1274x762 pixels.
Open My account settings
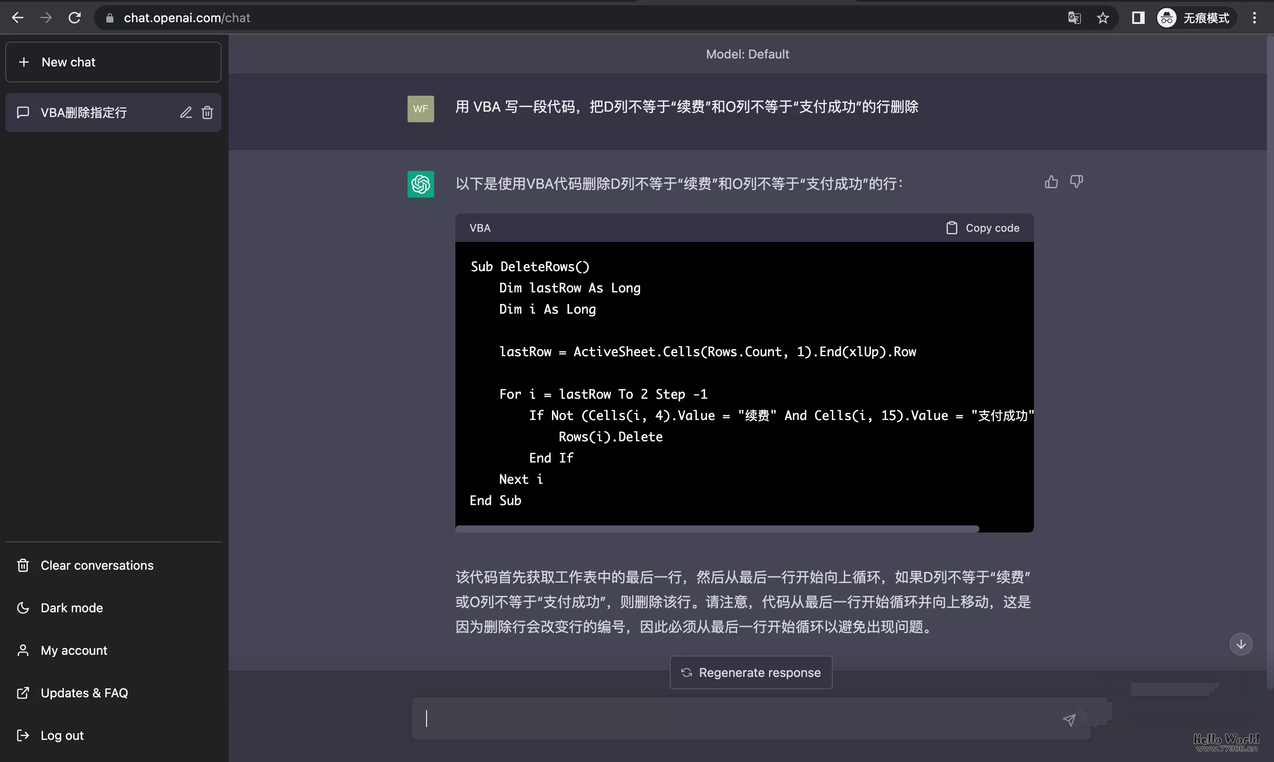click(74, 649)
